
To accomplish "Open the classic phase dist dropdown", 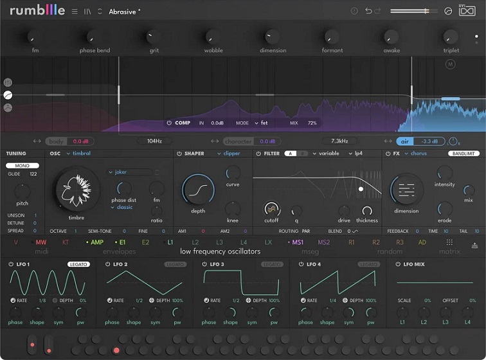I will point(122,207).
